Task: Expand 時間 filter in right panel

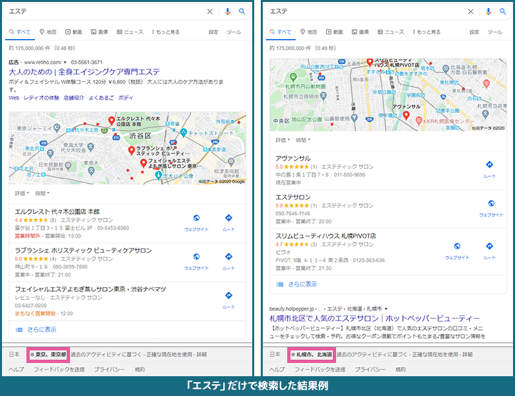Action: coord(303,140)
